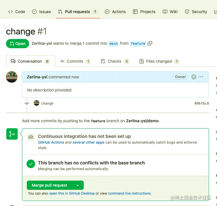
Task: Open the Wiki tab
Action: 170,12
